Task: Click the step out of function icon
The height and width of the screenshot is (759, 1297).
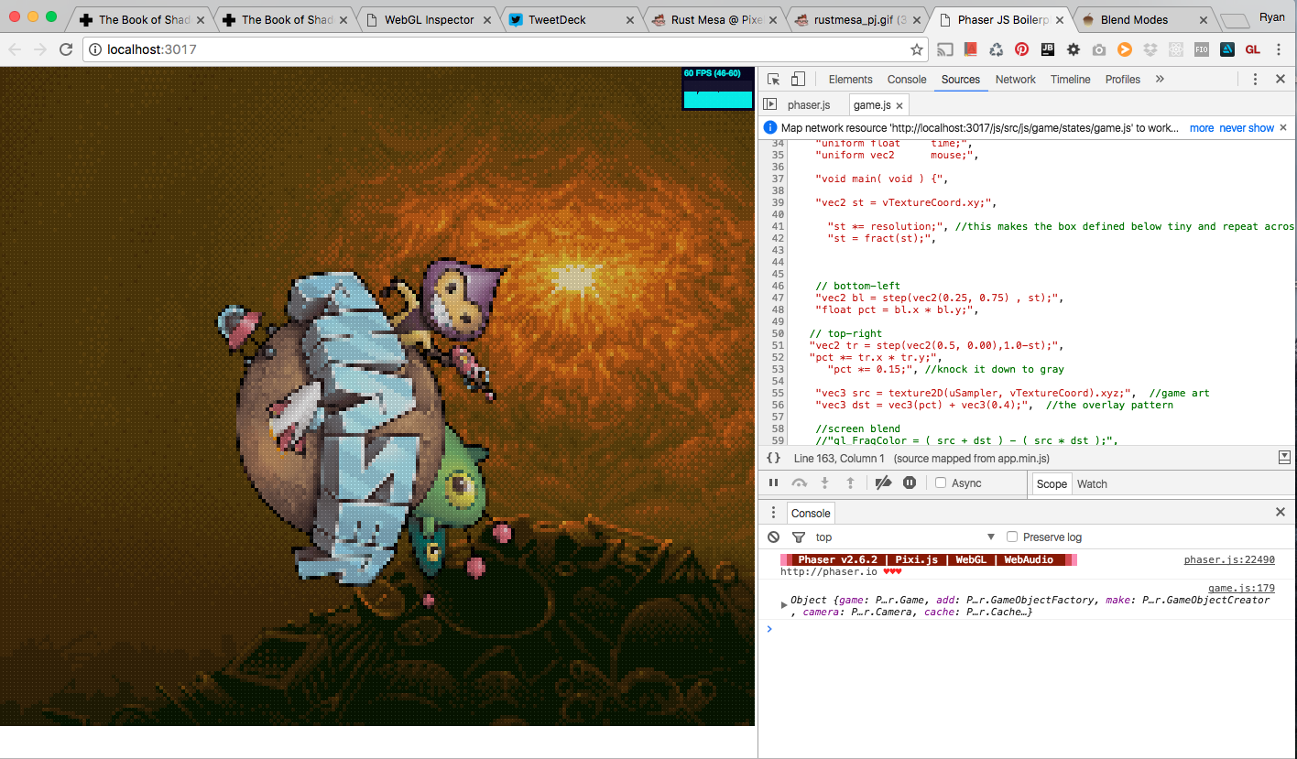Action: coord(850,483)
